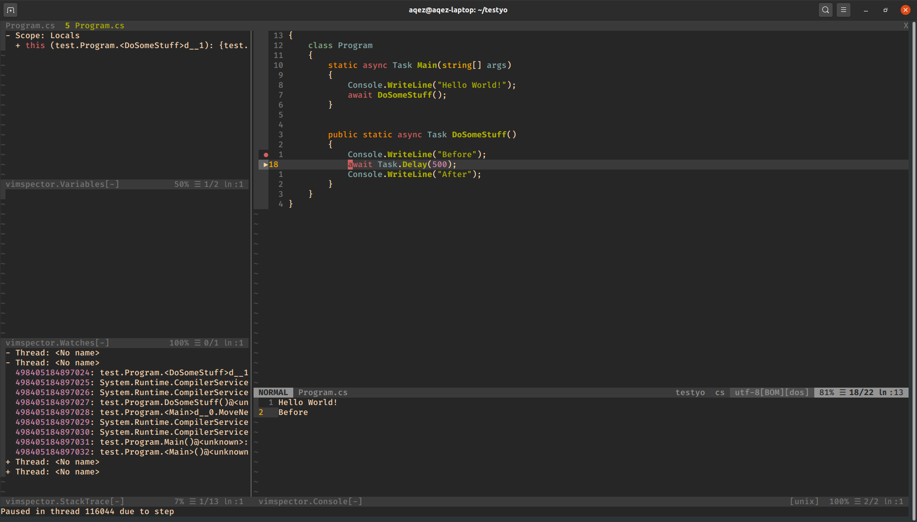This screenshot has width=917, height=522.
Task: Click the 'public static async Task DoSomeStuff()' line
Action: (x=422, y=135)
